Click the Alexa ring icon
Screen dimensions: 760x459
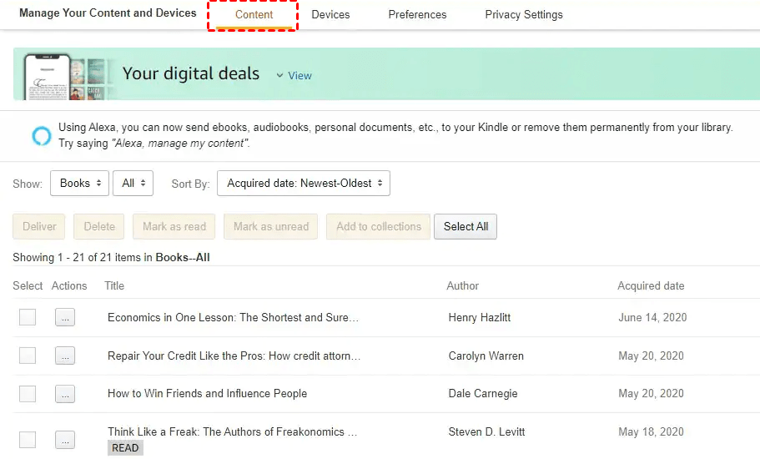point(41,136)
